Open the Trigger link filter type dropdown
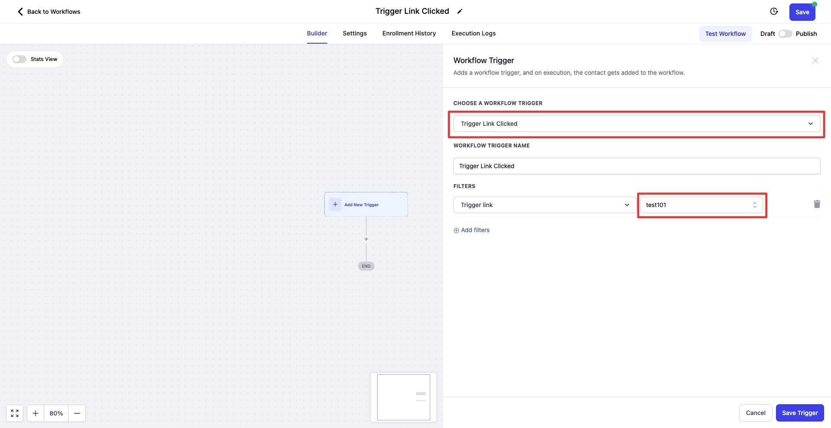This screenshot has height=428, width=831. (x=544, y=205)
